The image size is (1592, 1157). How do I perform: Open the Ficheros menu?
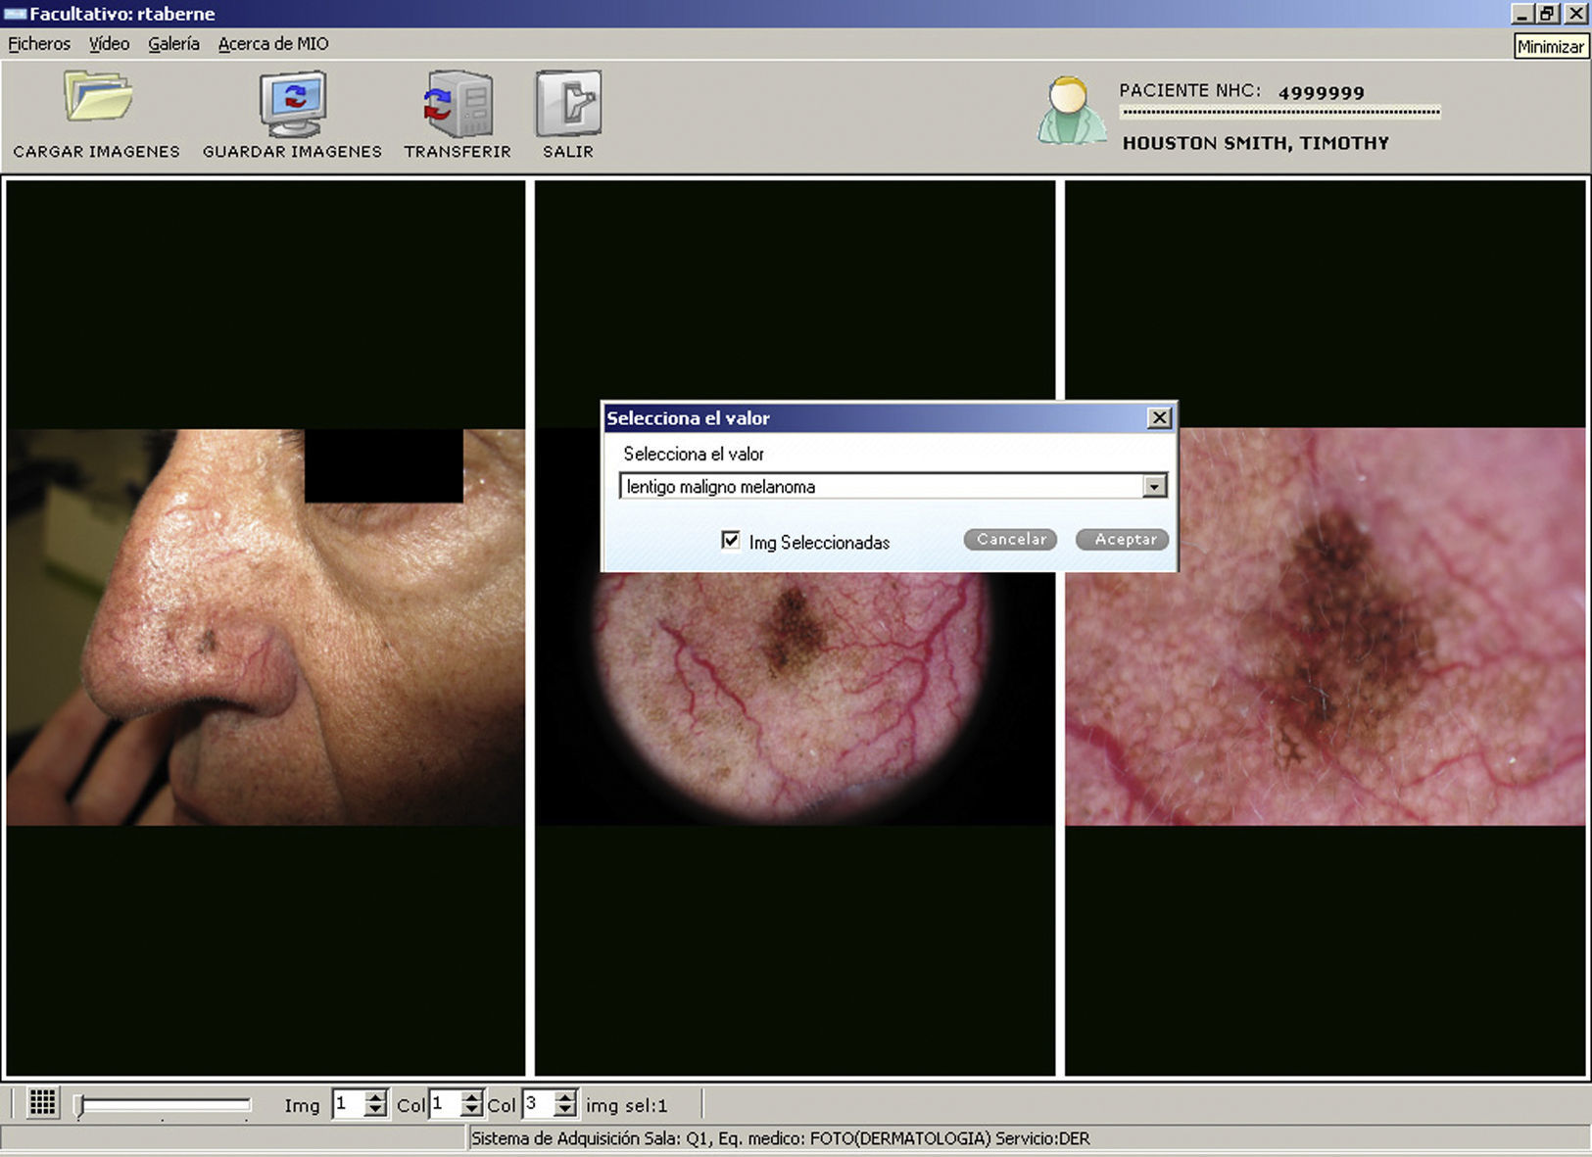[x=39, y=44]
